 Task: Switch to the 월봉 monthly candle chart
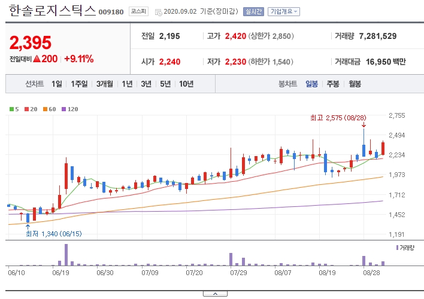[355, 84]
